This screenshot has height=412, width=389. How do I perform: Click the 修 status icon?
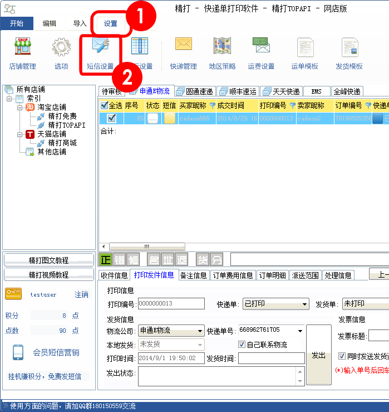pyautogui.click(x=133, y=260)
